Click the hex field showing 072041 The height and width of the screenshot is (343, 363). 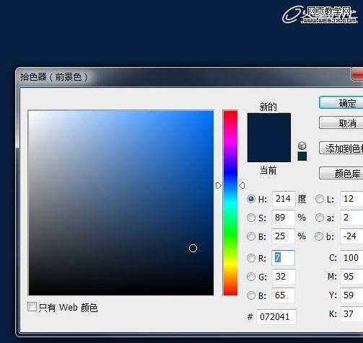pos(276,317)
